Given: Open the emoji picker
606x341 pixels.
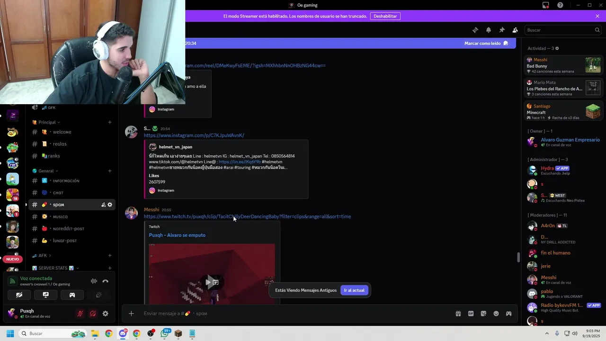Looking at the screenshot, I should pyautogui.click(x=496, y=314).
